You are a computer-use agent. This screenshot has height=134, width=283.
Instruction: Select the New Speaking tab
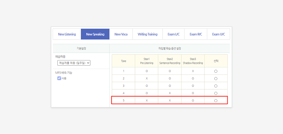[95, 34]
